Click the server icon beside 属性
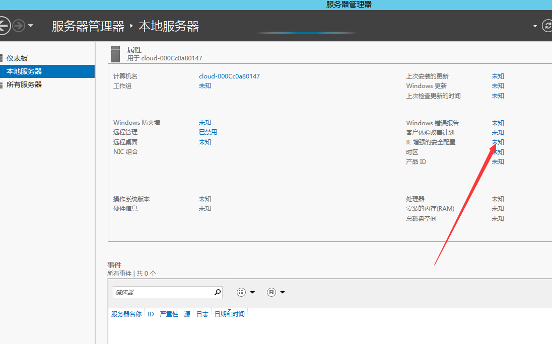This screenshot has width=552, height=344. 115,54
